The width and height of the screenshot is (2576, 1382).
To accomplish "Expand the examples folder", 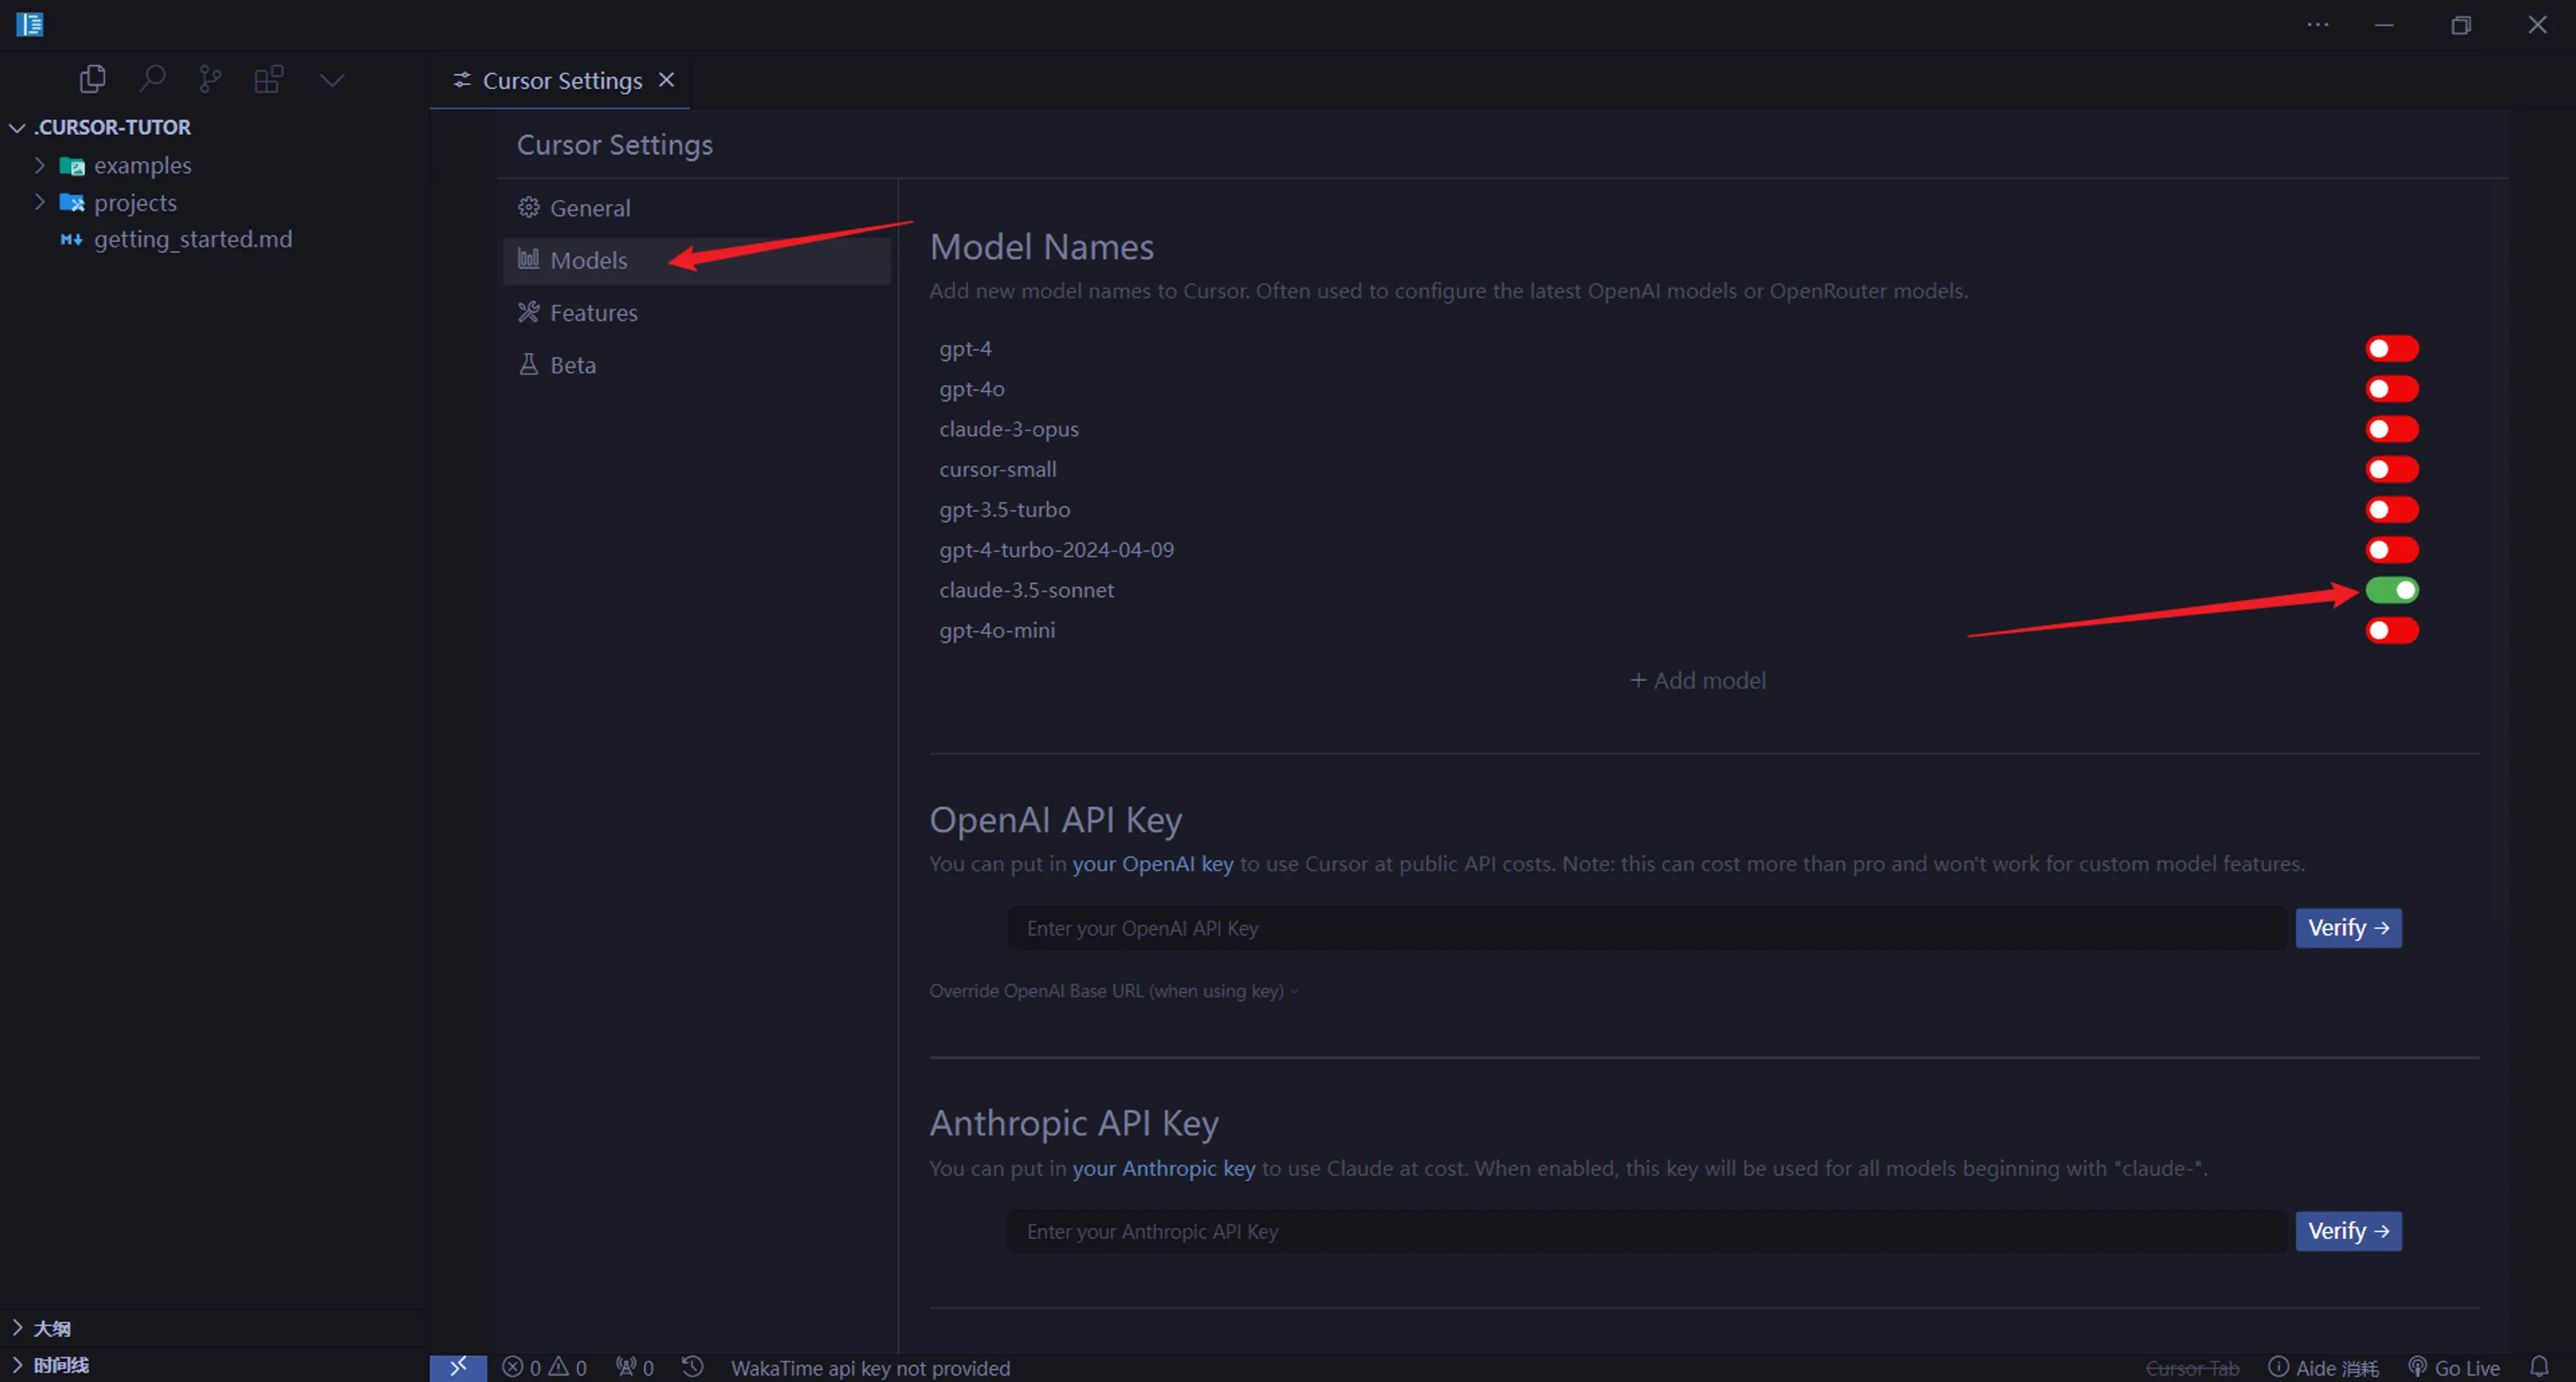I will coord(41,165).
